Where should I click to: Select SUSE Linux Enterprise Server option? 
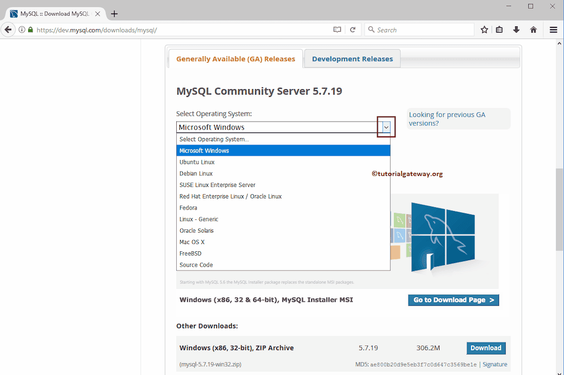click(284, 185)
